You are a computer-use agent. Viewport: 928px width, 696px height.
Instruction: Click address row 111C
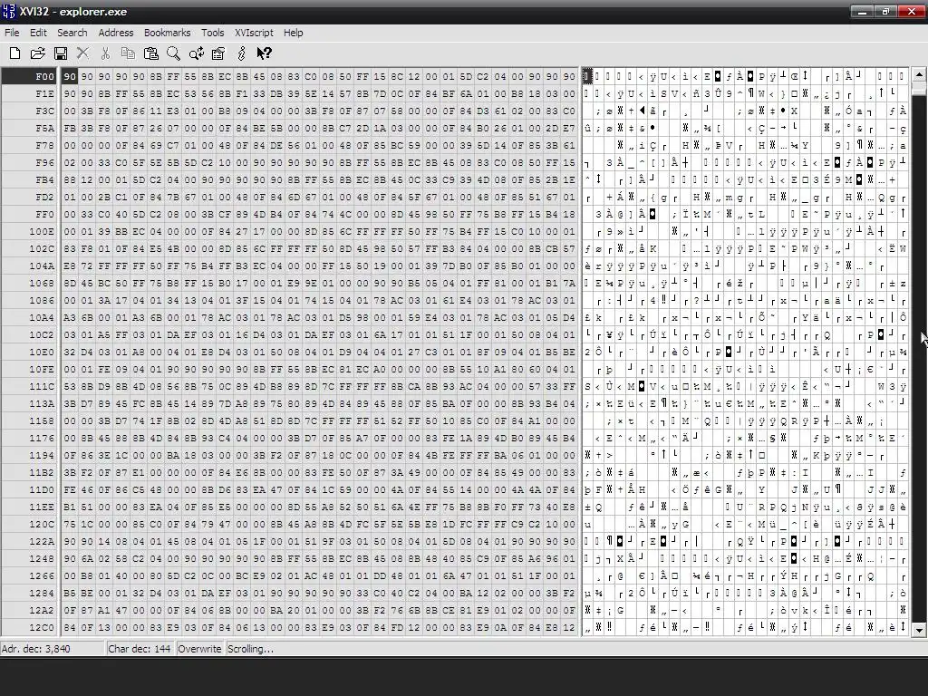point(30,386)
